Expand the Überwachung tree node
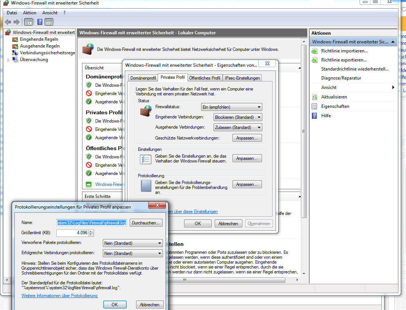406x310 pixels. pos(8,60)
